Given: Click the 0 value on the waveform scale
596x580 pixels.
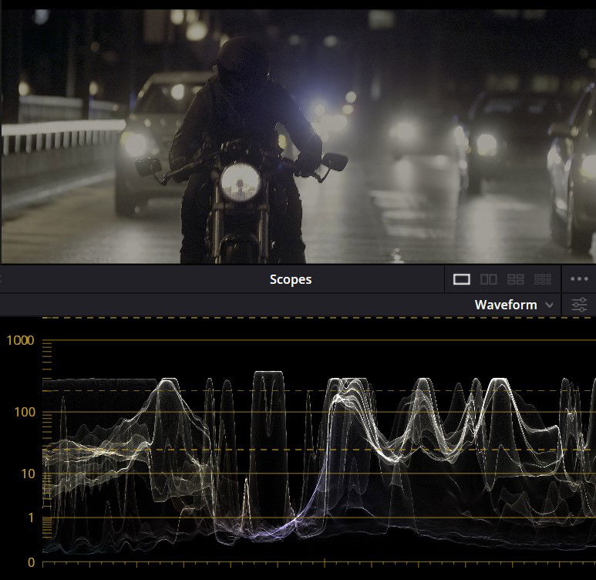Looking at the screenshot, I should [32, 562].
